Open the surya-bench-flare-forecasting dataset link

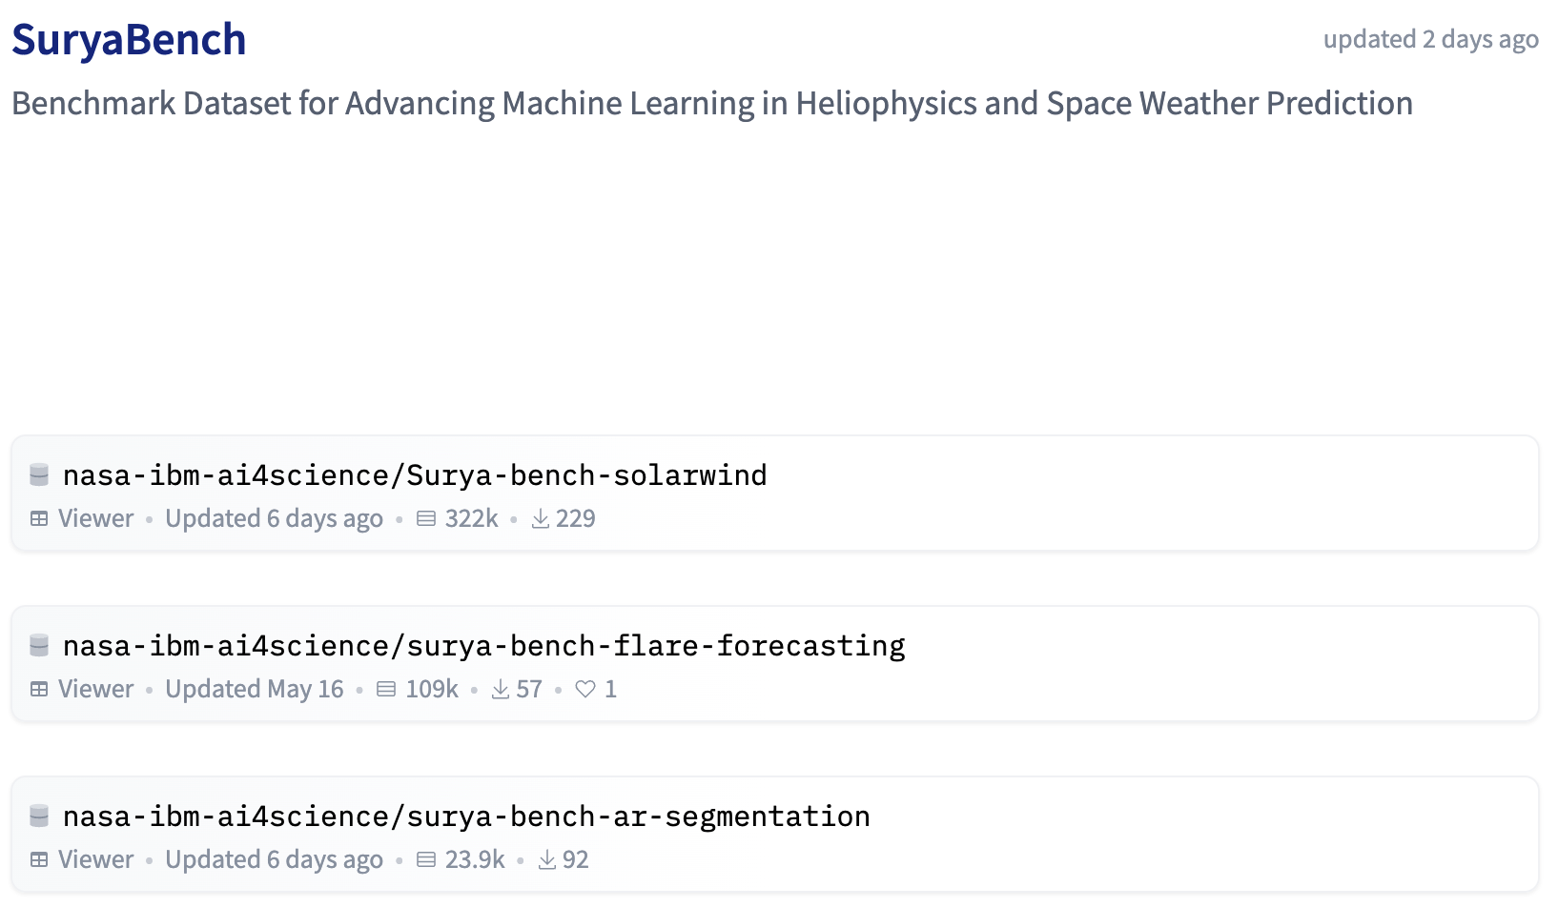coord(483,646)
